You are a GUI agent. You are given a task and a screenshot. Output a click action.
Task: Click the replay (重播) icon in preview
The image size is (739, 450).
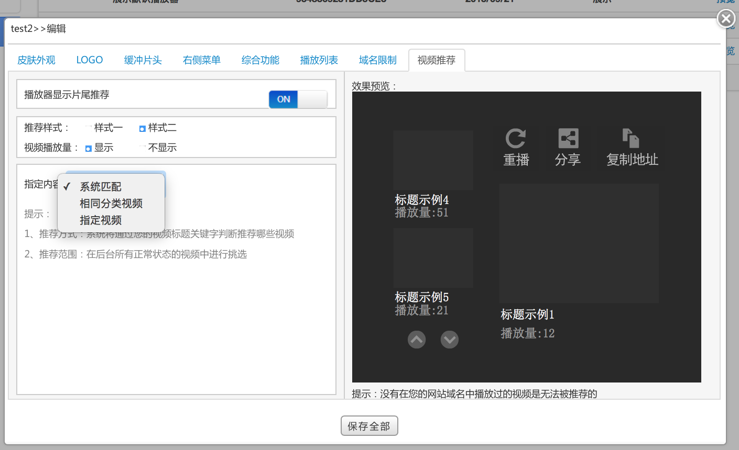[516, 139]
